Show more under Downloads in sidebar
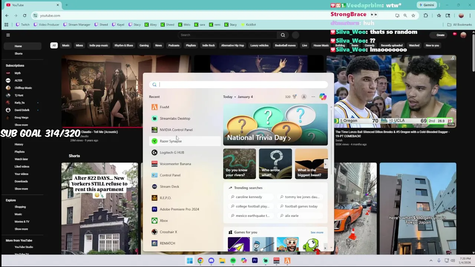This screenshot has width=475, height=267. tap(21, 189)
